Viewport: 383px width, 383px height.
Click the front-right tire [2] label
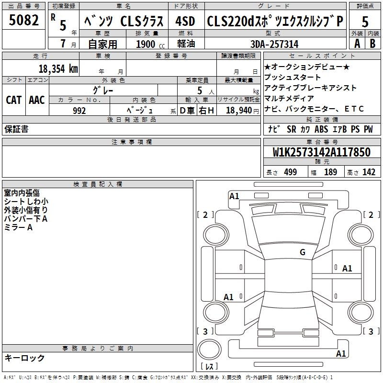pyautogui.click(x=371, y=215)
